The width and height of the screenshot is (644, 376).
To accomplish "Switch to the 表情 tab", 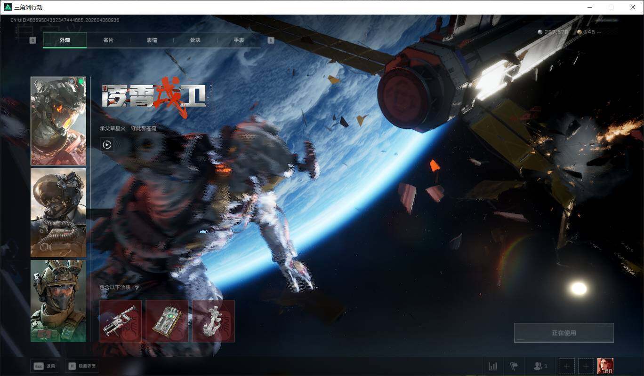I will click(x=152, y=40).
